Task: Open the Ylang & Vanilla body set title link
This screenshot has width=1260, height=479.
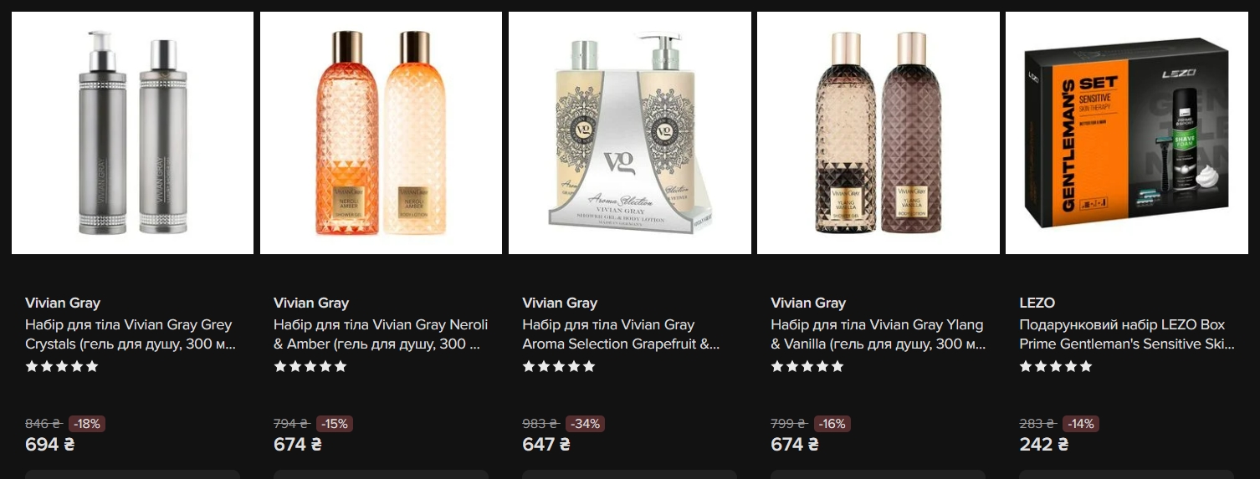Action: point(878,334)
